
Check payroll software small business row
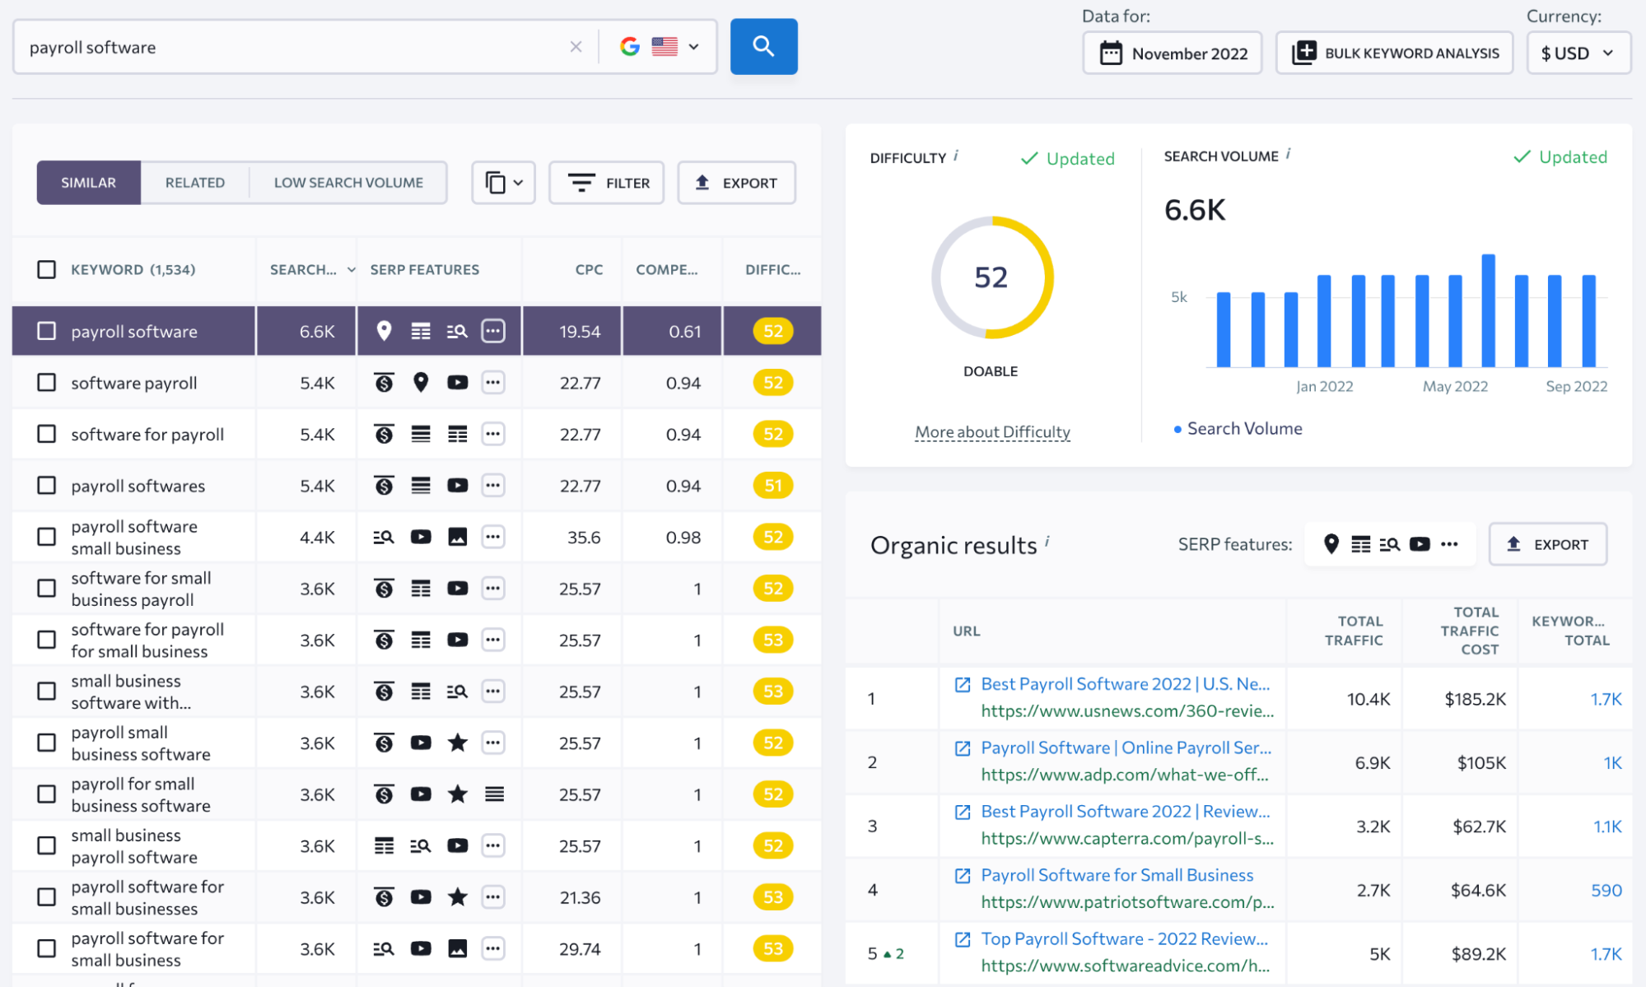tap(47, 537)
